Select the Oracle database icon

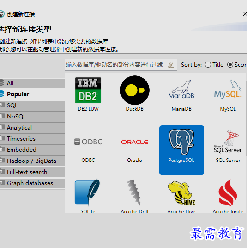coord(135,142)
